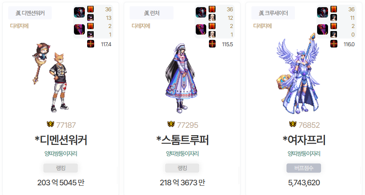
Task: Click the purple raid boss icon in the 런처 card
Action: pos(201,29)
